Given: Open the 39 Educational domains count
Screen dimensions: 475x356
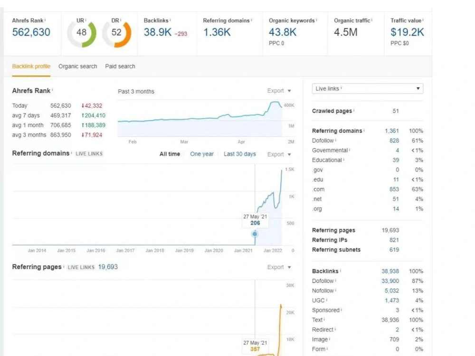Looking at the screenshot, I should (396, 160).
